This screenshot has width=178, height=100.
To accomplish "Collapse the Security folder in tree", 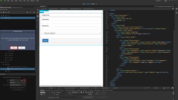I will pos(1,15).
